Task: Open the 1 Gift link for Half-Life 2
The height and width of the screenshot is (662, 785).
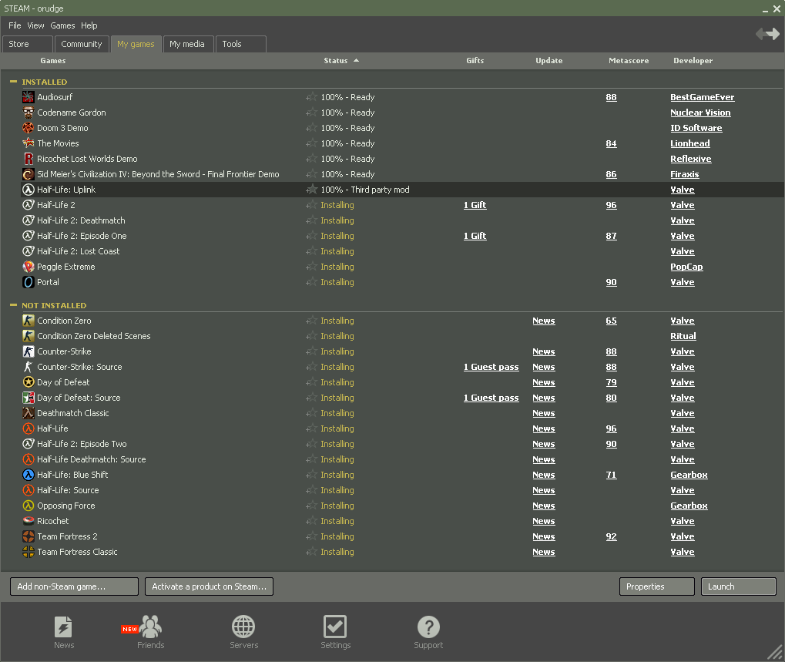Action: click(x=475, y=205)
